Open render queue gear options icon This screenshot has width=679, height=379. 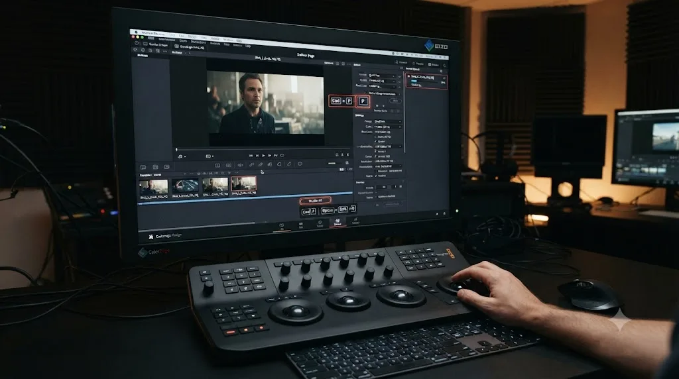pos(441,71)
